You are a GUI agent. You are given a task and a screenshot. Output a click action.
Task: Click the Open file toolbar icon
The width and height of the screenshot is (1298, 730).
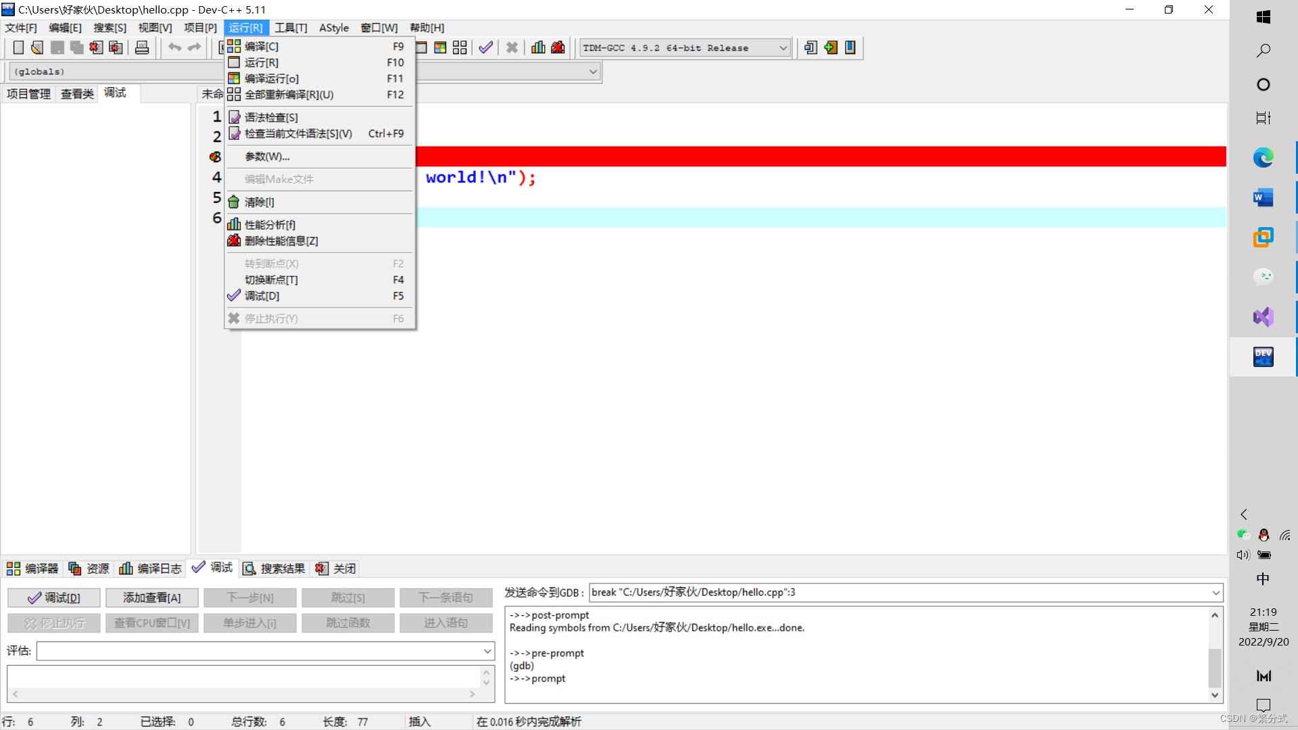coord(37,47)
